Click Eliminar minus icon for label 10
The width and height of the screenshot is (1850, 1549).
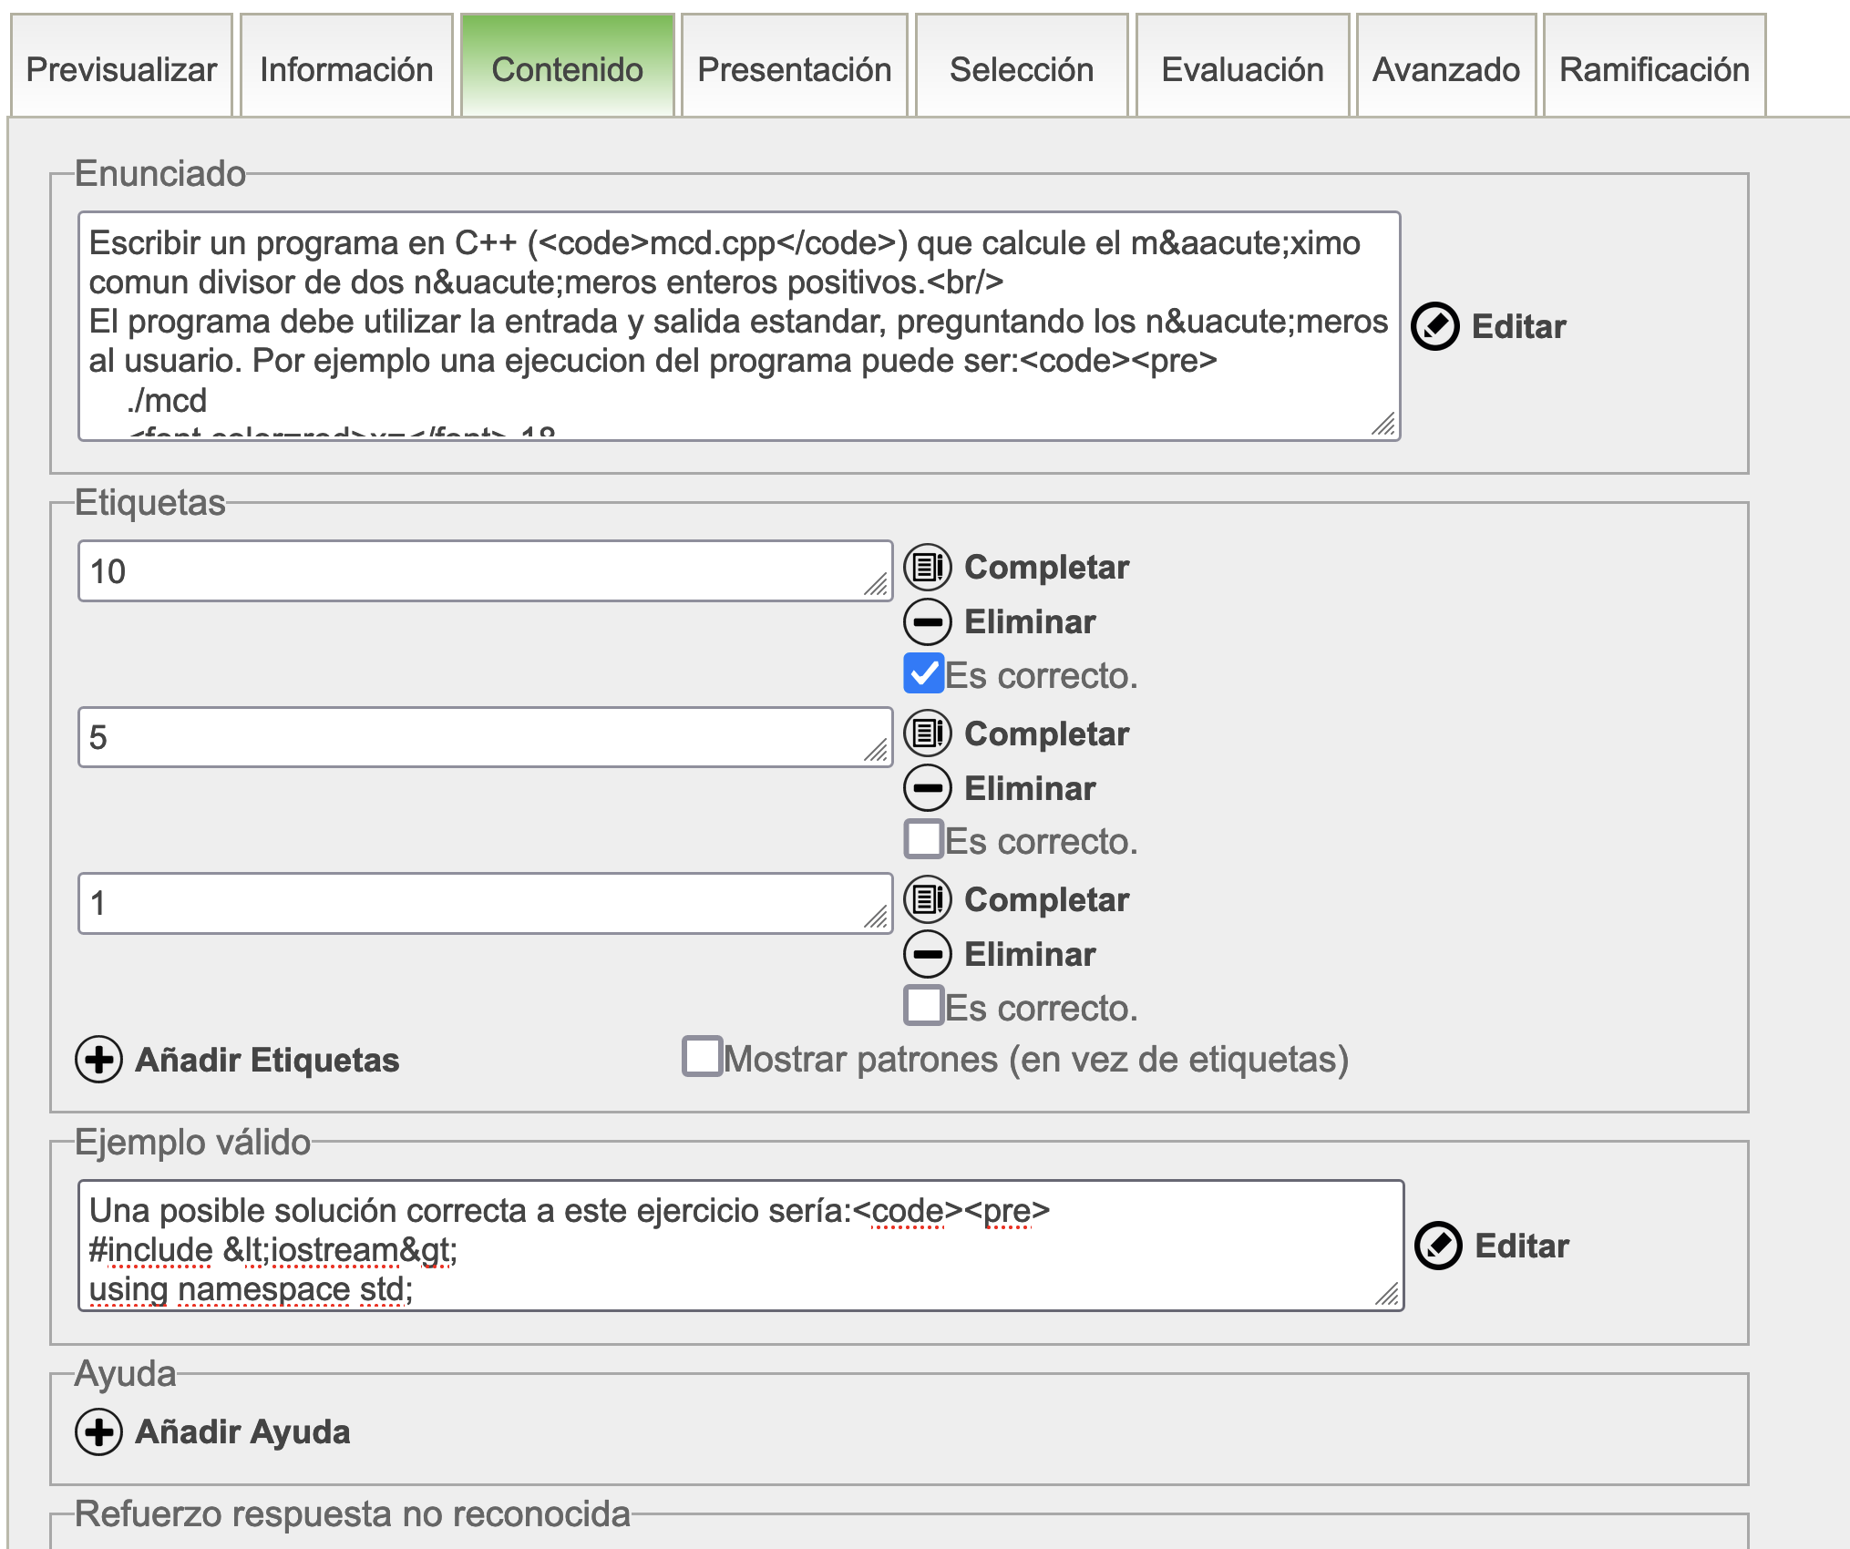[x=927, y=622]
